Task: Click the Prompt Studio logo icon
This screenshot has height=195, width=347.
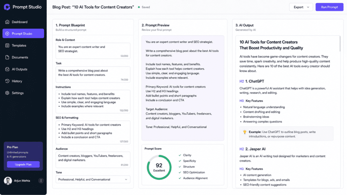Action: coord(7,7)
